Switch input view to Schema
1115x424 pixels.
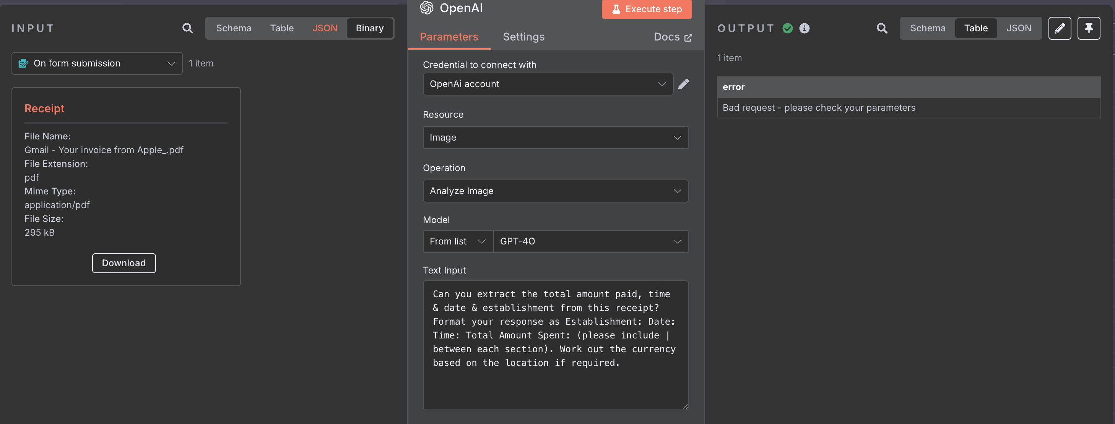click(233, 29)
